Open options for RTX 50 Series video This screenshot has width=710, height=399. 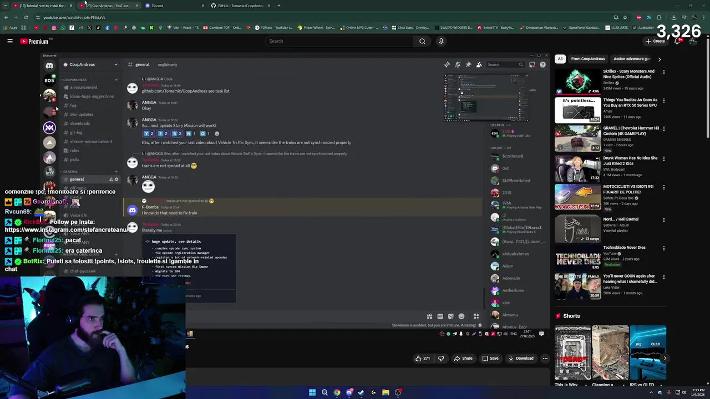pyautogui.click(x=663, y=101)
